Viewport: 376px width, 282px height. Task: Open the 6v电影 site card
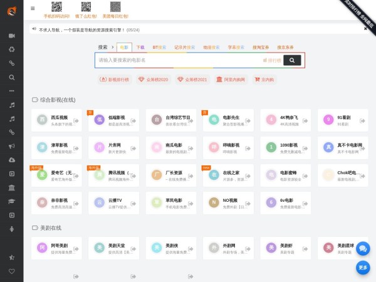[x=286, y=203]
